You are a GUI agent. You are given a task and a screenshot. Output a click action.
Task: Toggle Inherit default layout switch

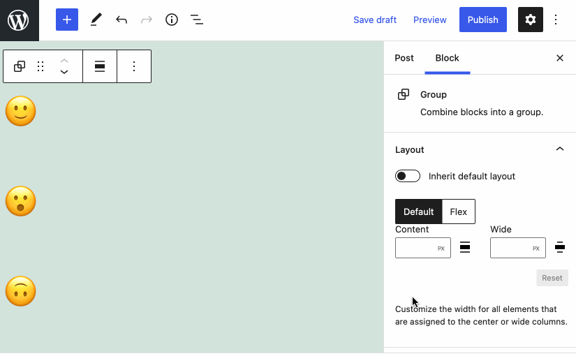pyautogui.click(x=408, y=176)
